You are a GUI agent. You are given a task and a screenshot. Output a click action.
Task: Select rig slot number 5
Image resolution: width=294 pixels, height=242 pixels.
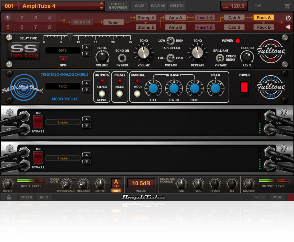8,27
